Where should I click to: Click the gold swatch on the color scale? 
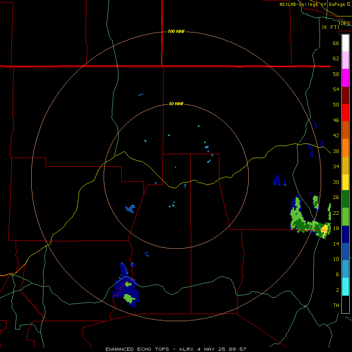(x=345, y=165)
